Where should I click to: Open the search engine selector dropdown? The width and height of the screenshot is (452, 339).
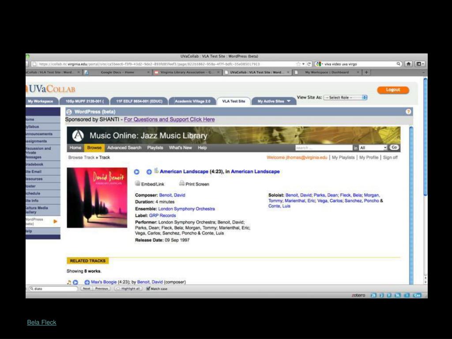[x=320, y=64]
